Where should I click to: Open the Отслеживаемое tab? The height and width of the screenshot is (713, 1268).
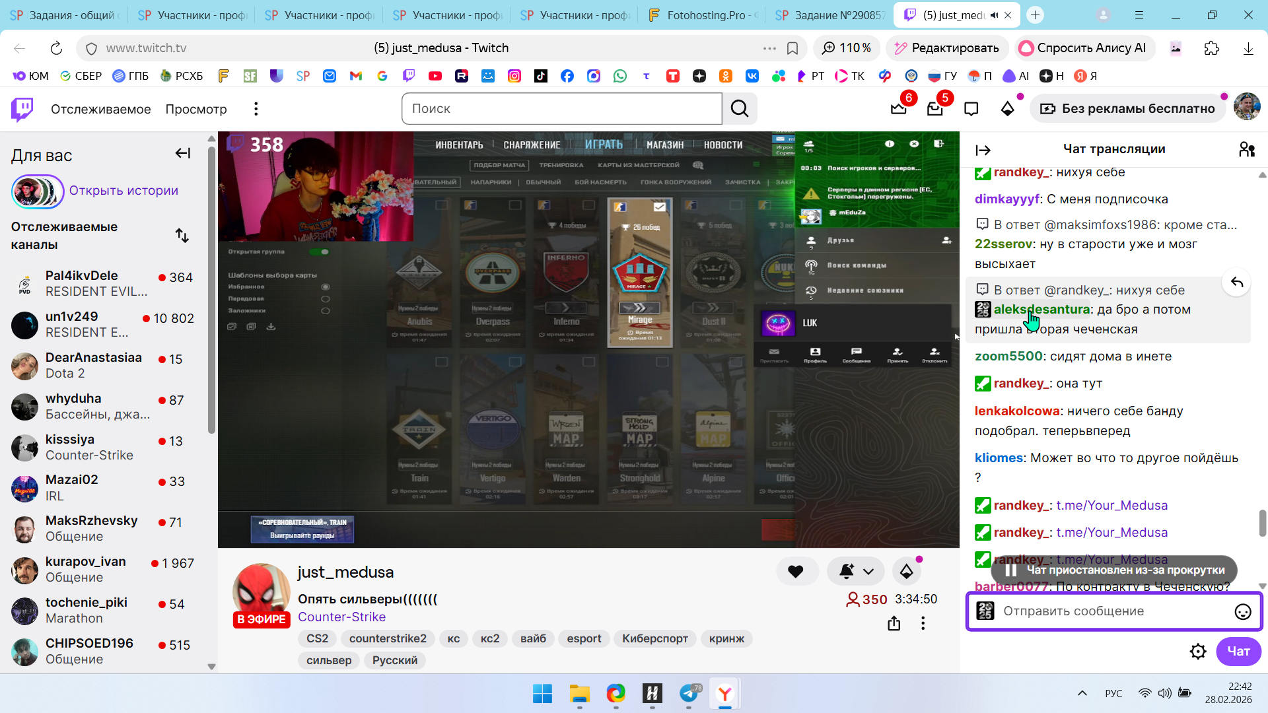point(100,109)
